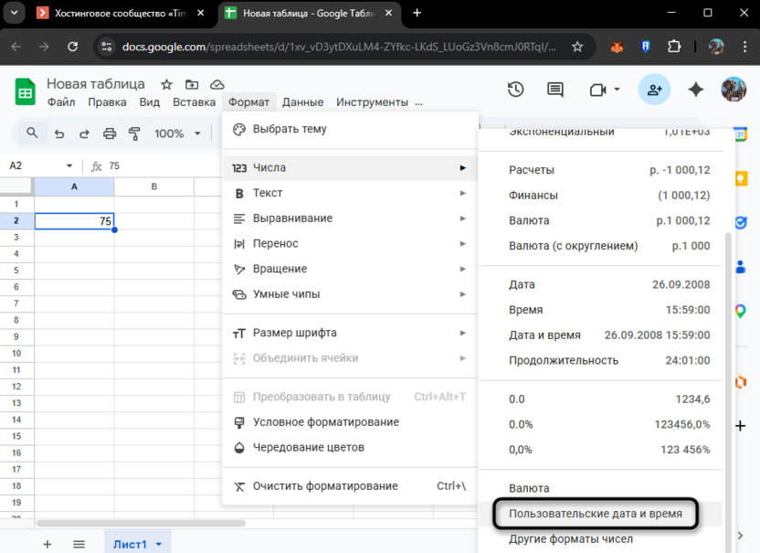Open the zoom 100% dropdown

[x=177, y=133]
